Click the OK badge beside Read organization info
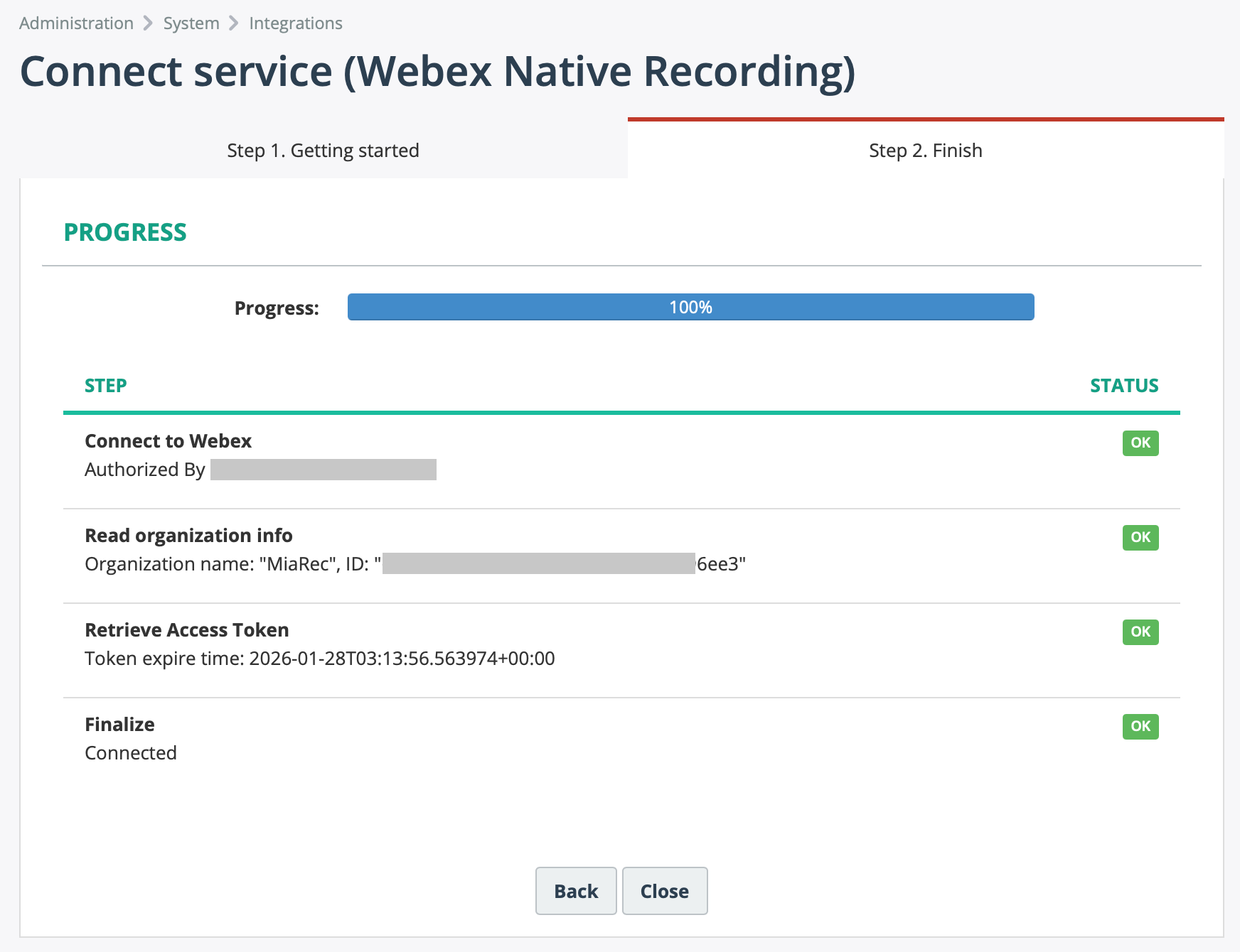Image resolution: width=1240 pixels, height=952 pixels. [1139, 538]
